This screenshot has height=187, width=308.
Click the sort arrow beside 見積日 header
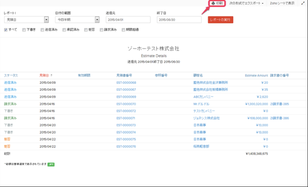52,75
